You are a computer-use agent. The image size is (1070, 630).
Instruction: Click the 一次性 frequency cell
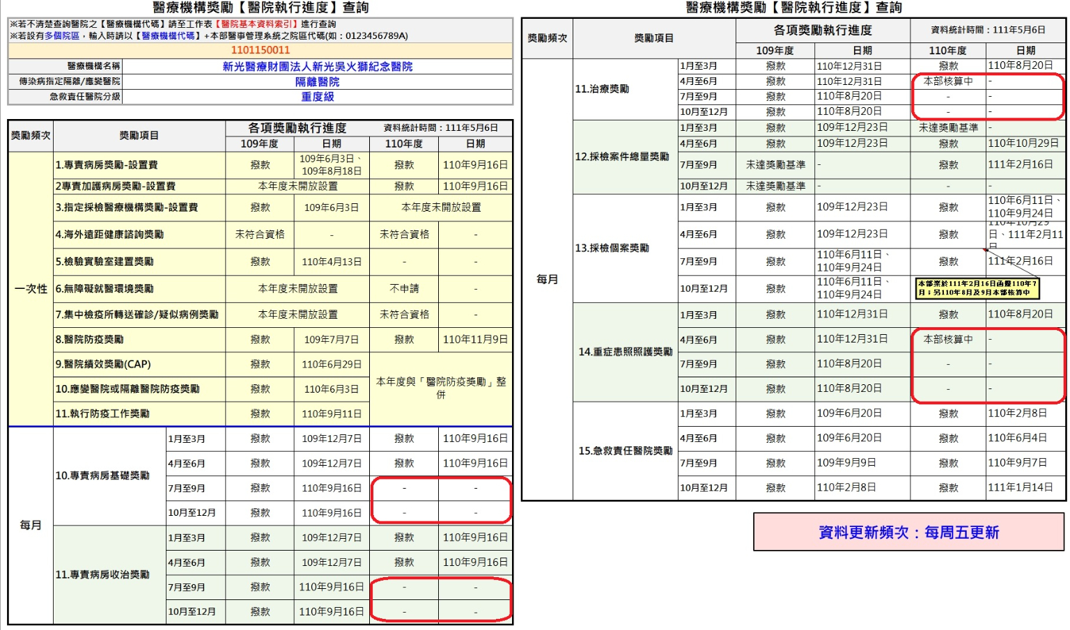coord(31,289)
